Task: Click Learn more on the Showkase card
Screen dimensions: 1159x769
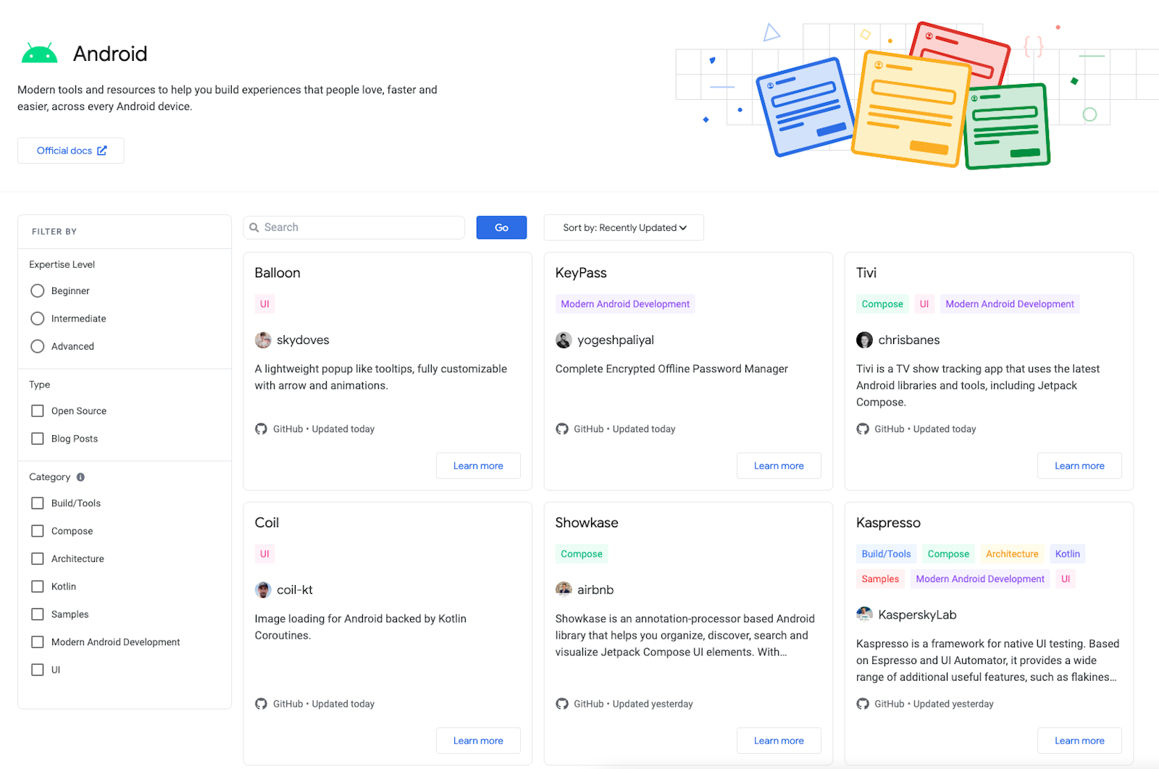Action: point(779,741)
